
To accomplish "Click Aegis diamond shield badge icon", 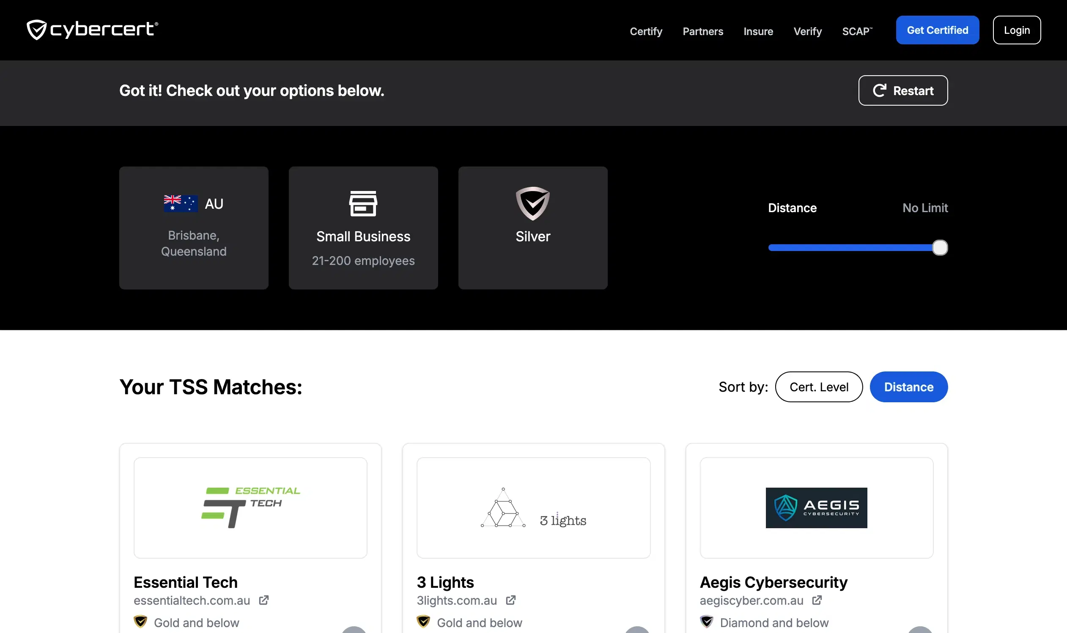I will (707, 622).
